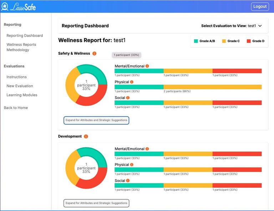Expand Safety & Wellness attributes and strategic suggestions
The image size is (274, 211).
[96, 120]
